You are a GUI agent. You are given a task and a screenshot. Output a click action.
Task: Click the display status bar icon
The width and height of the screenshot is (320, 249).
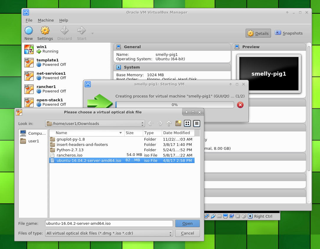click(225, 216)
